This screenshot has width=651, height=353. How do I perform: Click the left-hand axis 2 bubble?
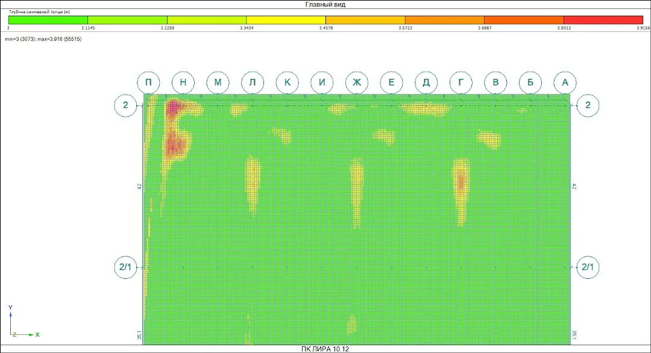[x=125, y=105]
